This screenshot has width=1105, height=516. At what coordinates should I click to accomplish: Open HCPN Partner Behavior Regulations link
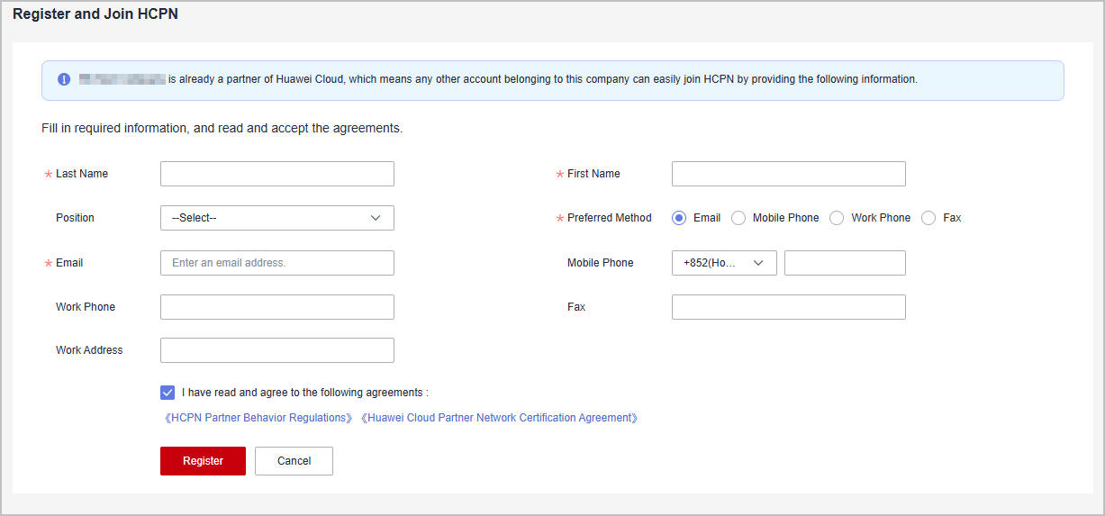258,418
